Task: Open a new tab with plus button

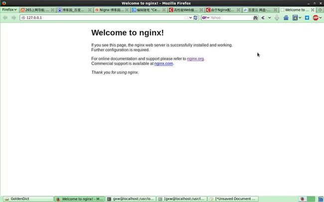Action: coord(320,10)
